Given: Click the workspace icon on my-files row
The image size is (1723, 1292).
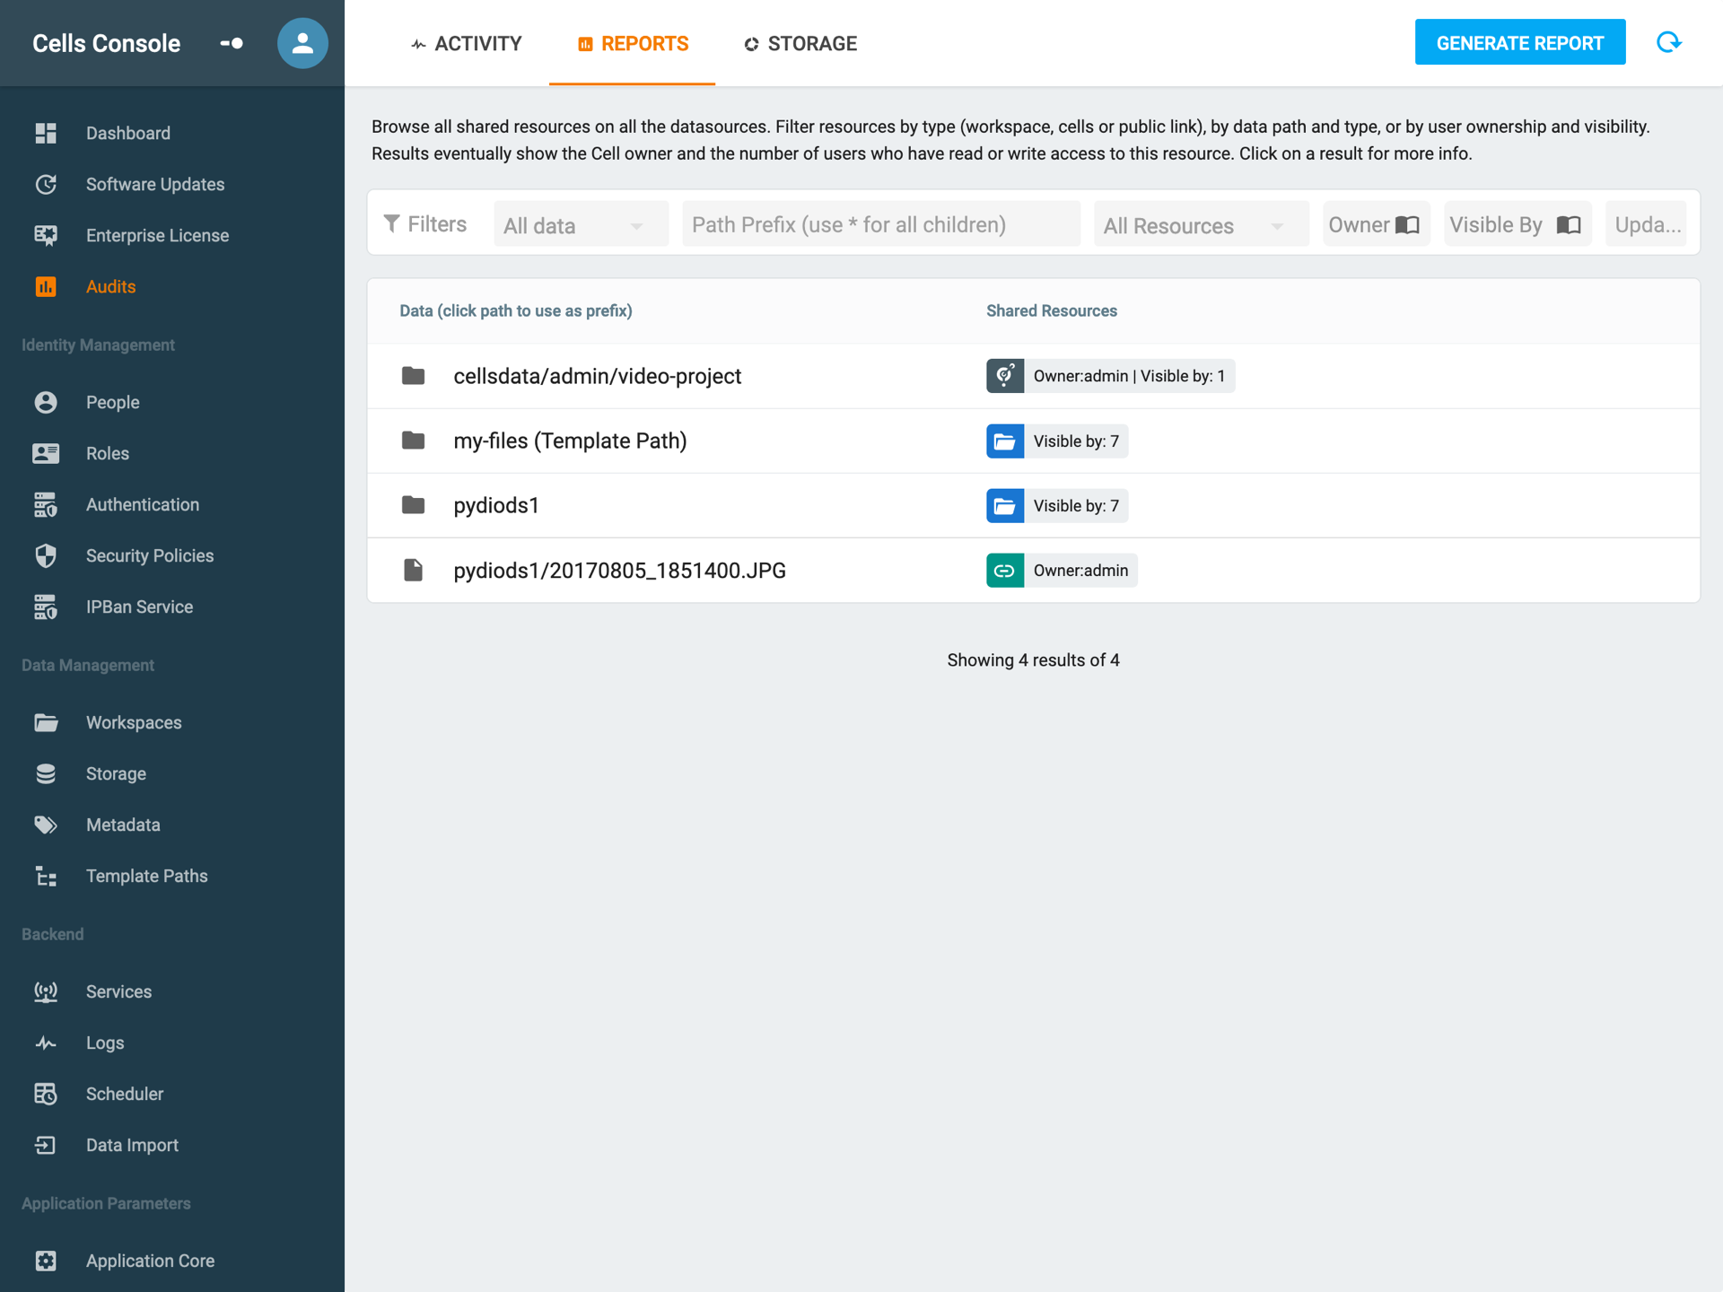Looking at the screenshot, I should coord(1005,441).
